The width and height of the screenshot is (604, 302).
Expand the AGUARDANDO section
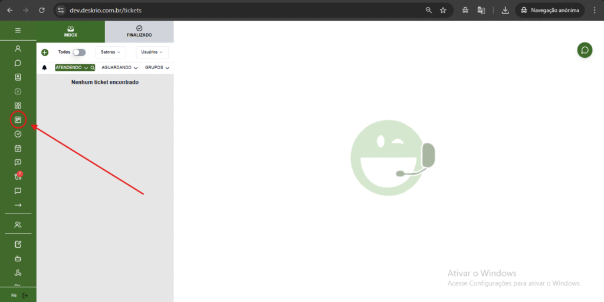pos(120,68)
